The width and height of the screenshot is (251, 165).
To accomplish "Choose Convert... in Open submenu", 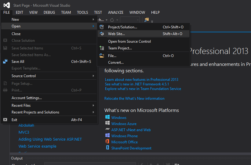I will click(144, 62).
